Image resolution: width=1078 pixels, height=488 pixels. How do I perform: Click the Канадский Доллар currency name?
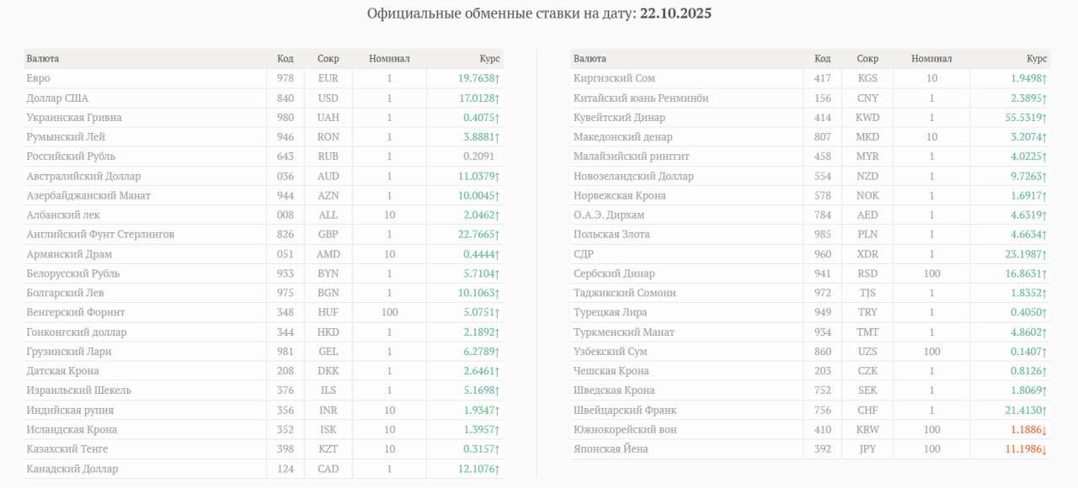pos(72,469)
